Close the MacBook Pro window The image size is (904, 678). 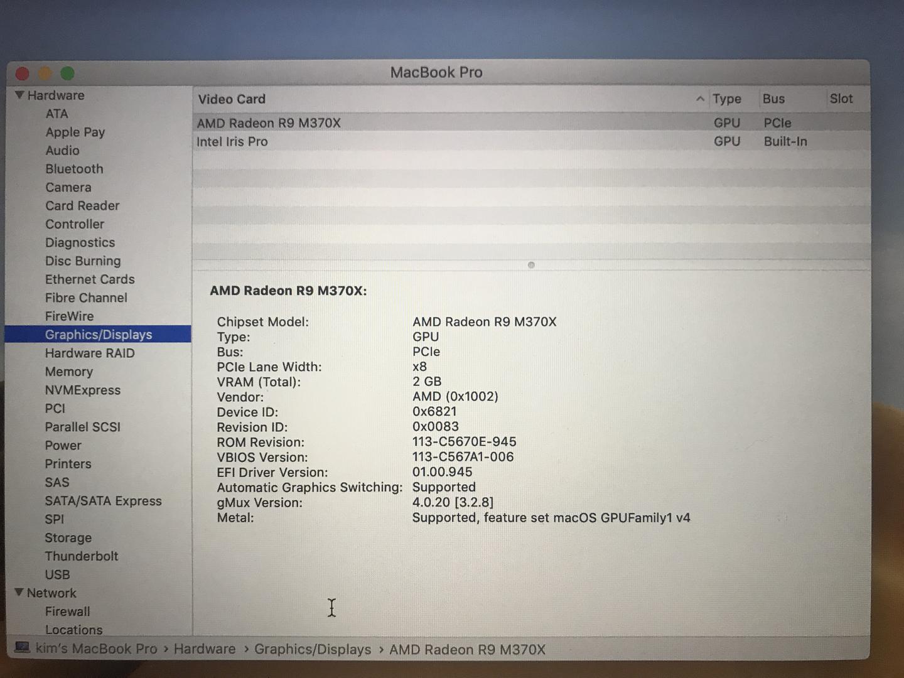(23, 73)
